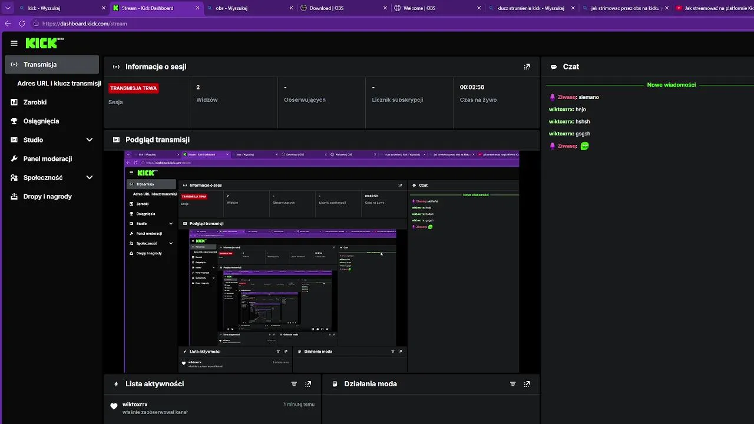Reload the page with the refresh icon

pos(22,24)
